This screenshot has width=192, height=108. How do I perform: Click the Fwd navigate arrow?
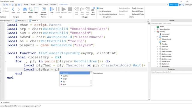point(19,9)
